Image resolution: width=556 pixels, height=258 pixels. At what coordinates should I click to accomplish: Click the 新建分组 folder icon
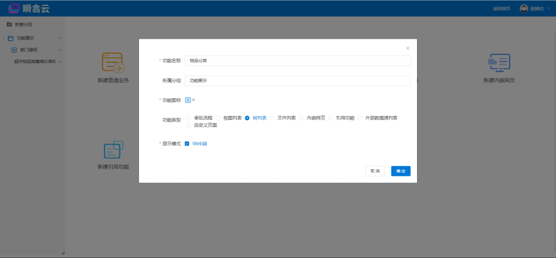pos(9,24)
